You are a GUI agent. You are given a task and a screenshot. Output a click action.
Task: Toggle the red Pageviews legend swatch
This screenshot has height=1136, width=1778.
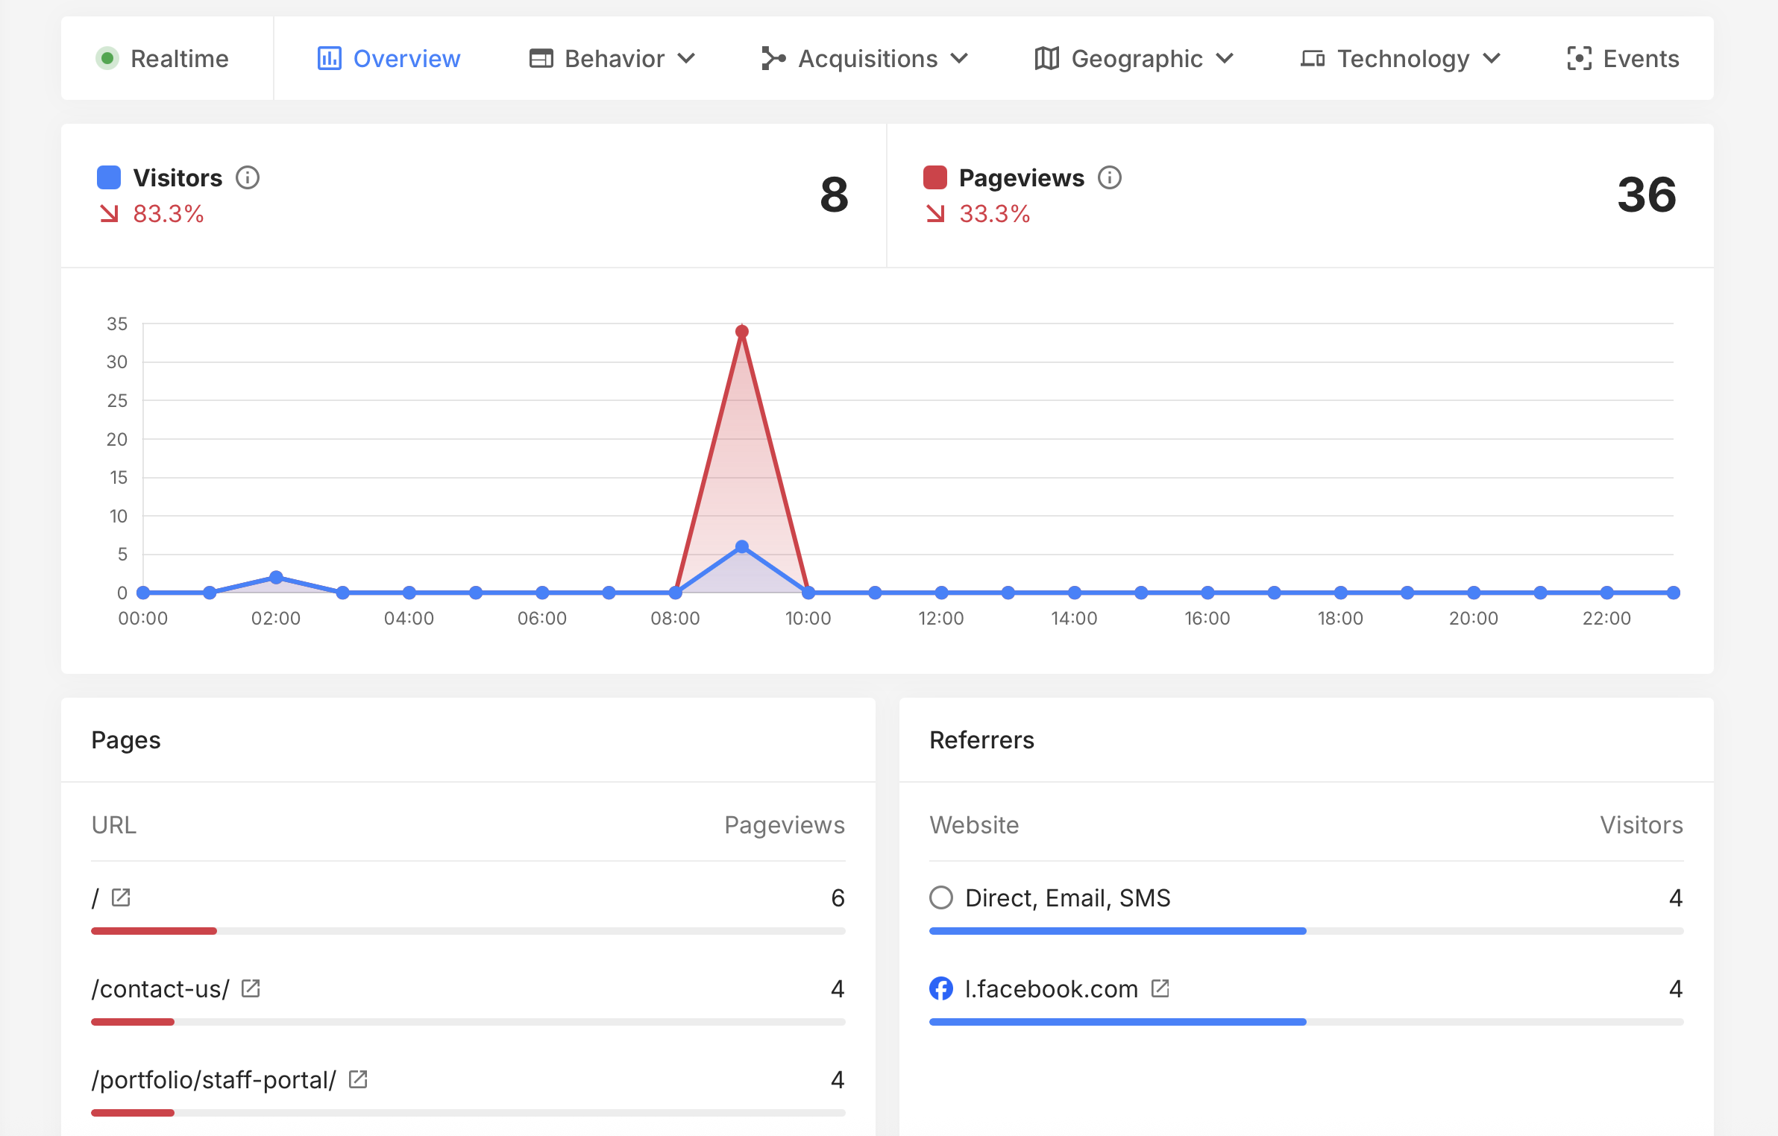(x=935, y=177)
